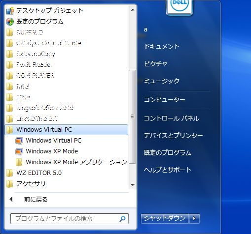The image size is (251, 234).
Task: Open the デスクトップ ガジェット program icon
Action: pos(10,11)
